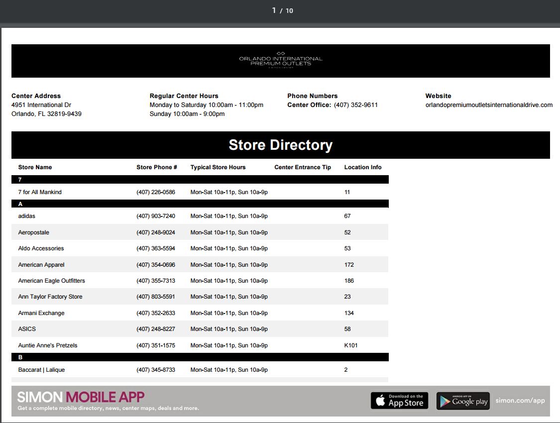
Task: Click the section B divider bar
Action: point(200,357)
